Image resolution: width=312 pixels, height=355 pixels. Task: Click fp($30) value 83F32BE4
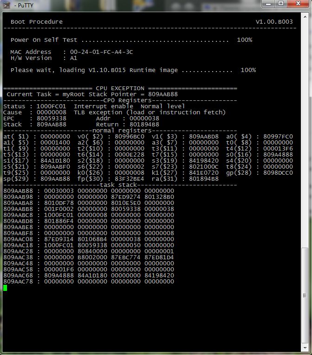pyautogui.click(x=130, y=179)
